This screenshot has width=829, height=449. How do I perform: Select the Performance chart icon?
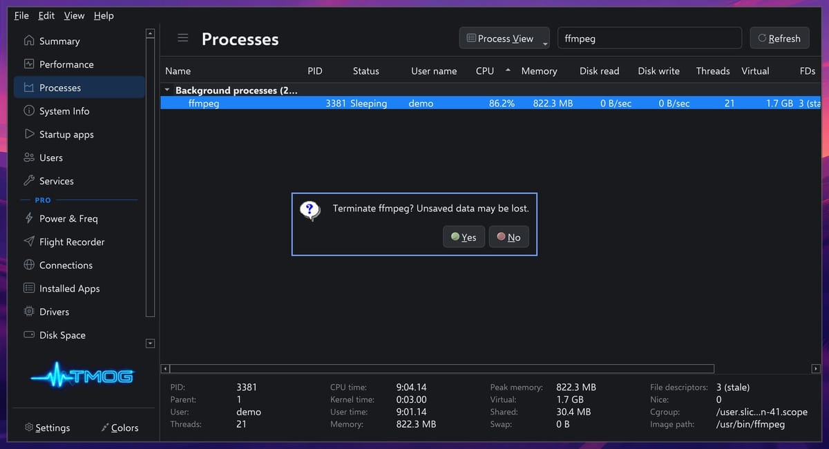(x=28, y=64)
